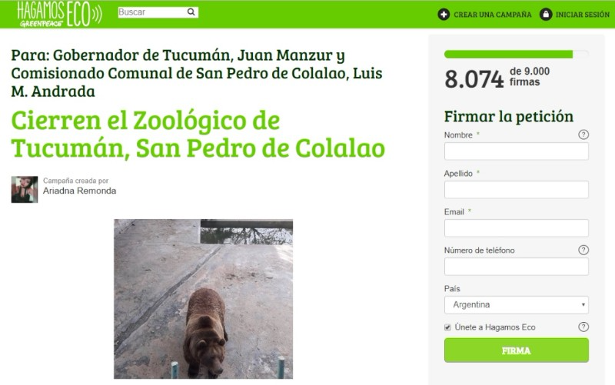Open the help icon next to Nombre

tap(583, 135)
